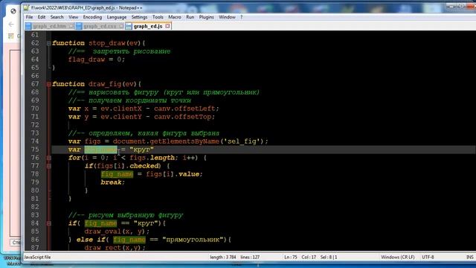The height and width of the screenshot is (268, 476).
Task: Open the Window menu
Action: click(227, 17)
